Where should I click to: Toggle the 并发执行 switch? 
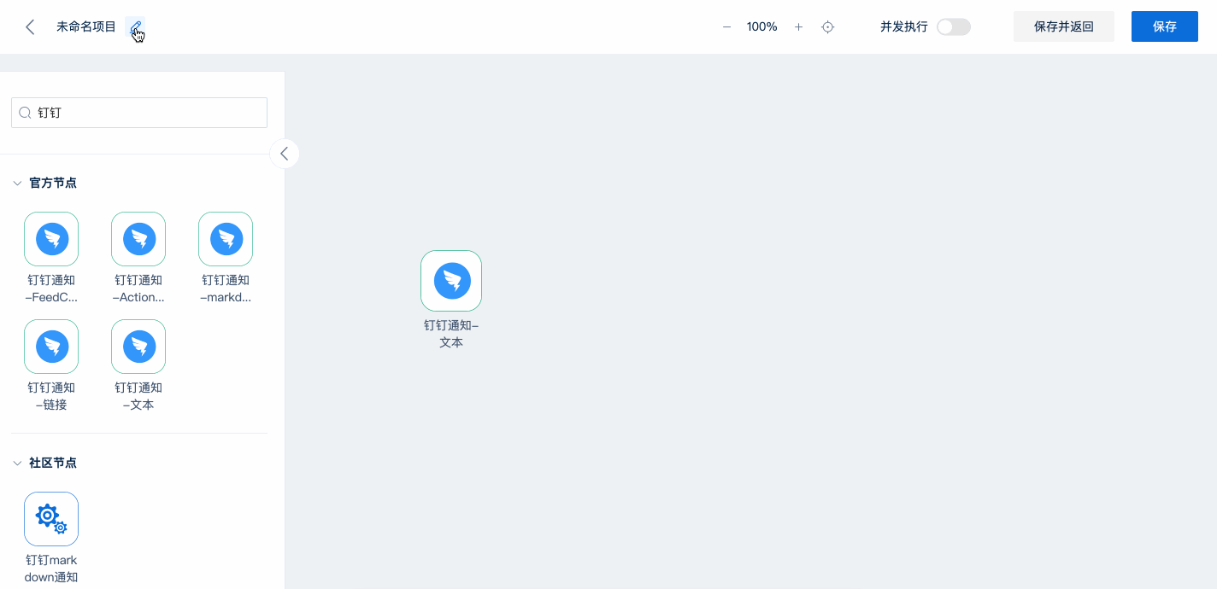coord(954,26)
